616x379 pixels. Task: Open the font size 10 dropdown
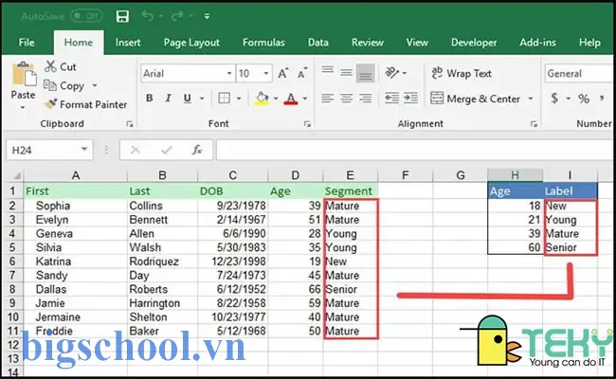pos(266,74)
